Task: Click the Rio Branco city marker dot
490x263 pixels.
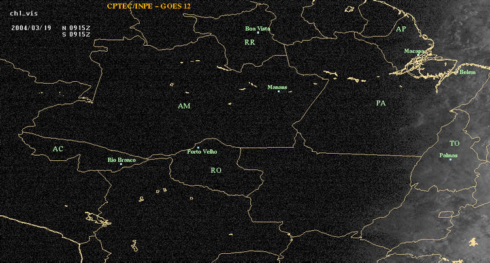Action: coord(121,164)
